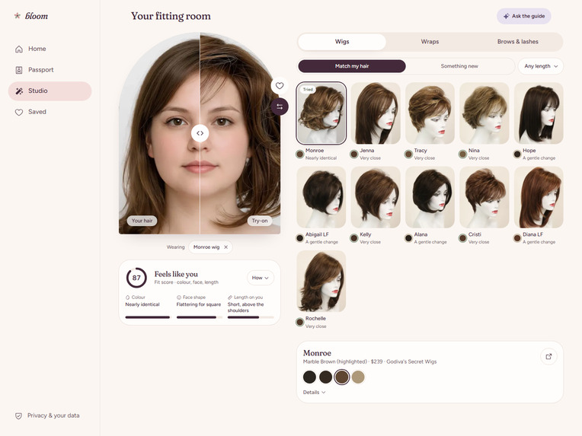Click the Colour match progress bar
Screen dimensions: 582x436
[148, 317]
